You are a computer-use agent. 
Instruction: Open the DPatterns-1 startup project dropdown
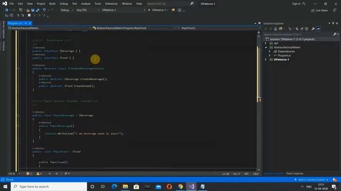click(124, 10)
